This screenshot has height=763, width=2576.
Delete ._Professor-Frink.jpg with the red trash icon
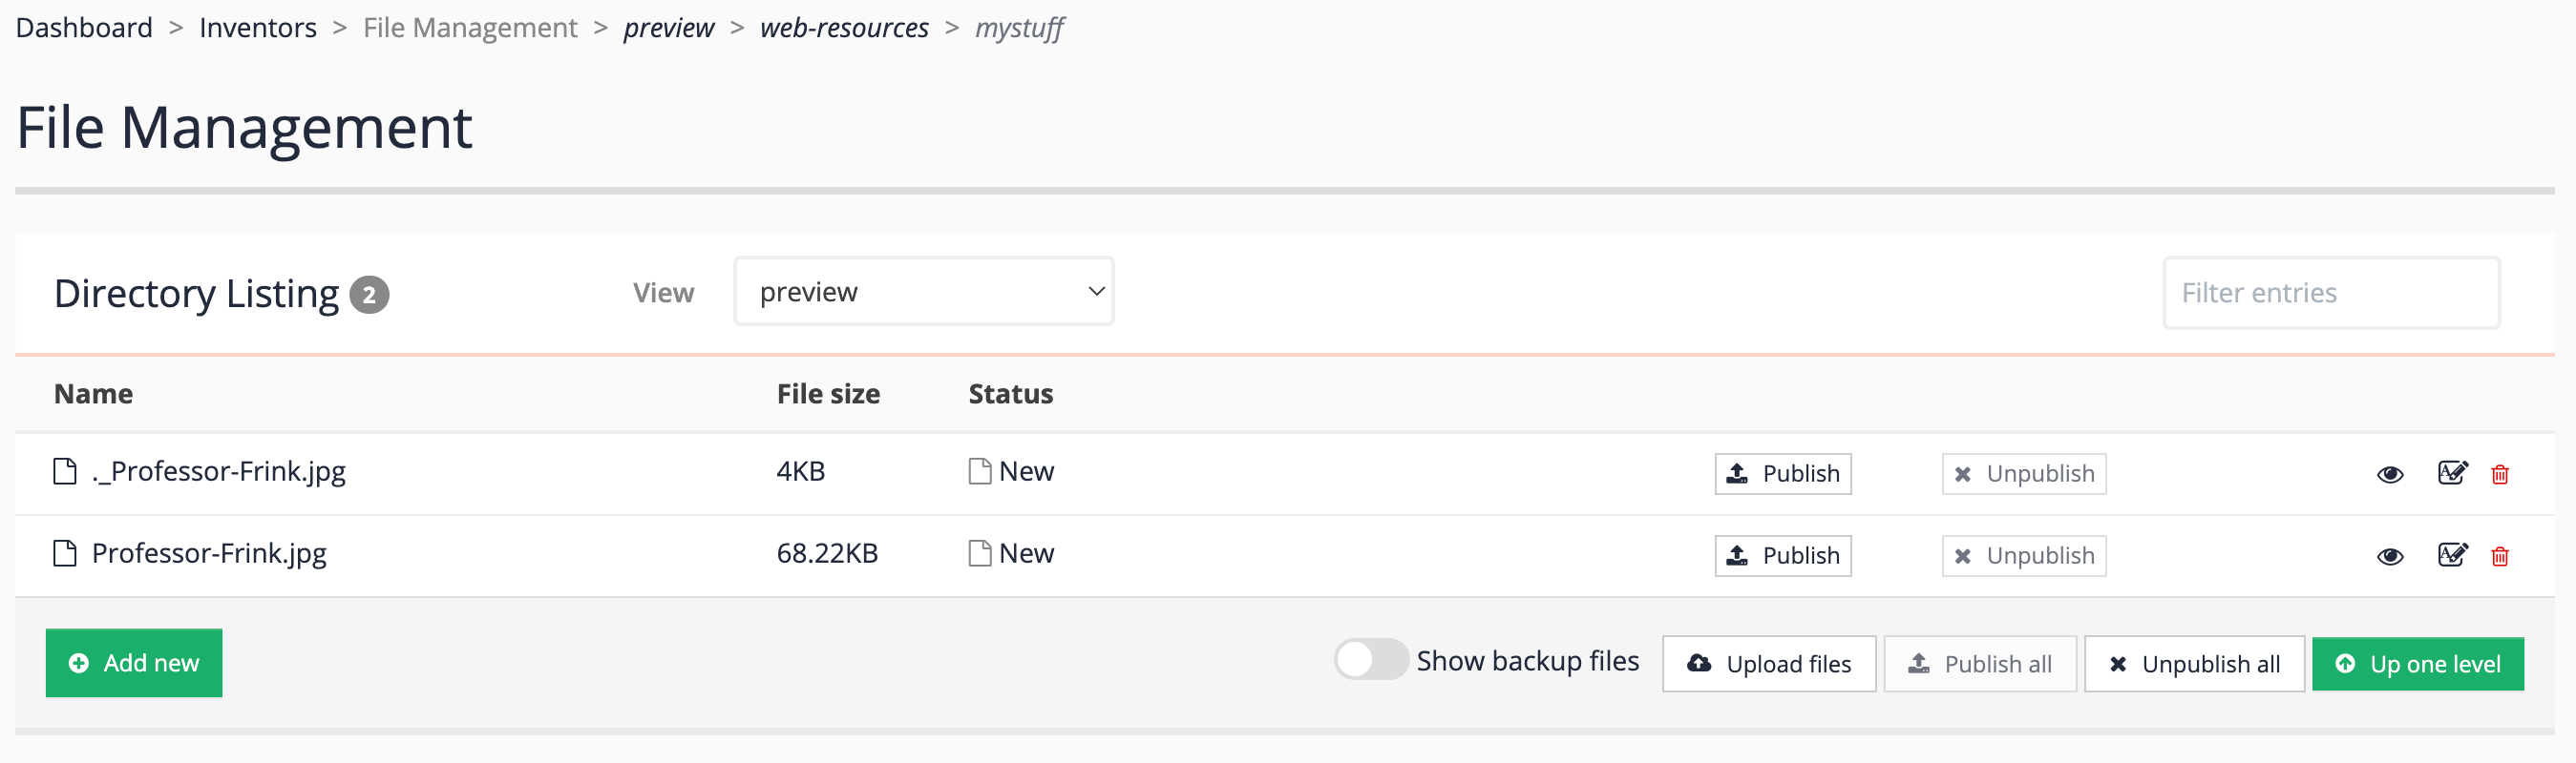(2500, 474)
